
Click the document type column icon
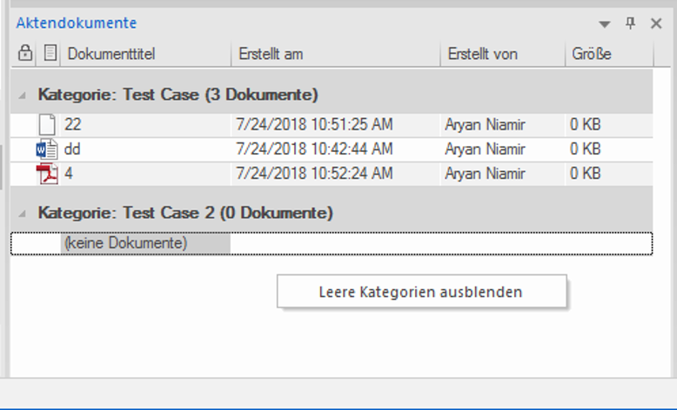pos(50,54)
